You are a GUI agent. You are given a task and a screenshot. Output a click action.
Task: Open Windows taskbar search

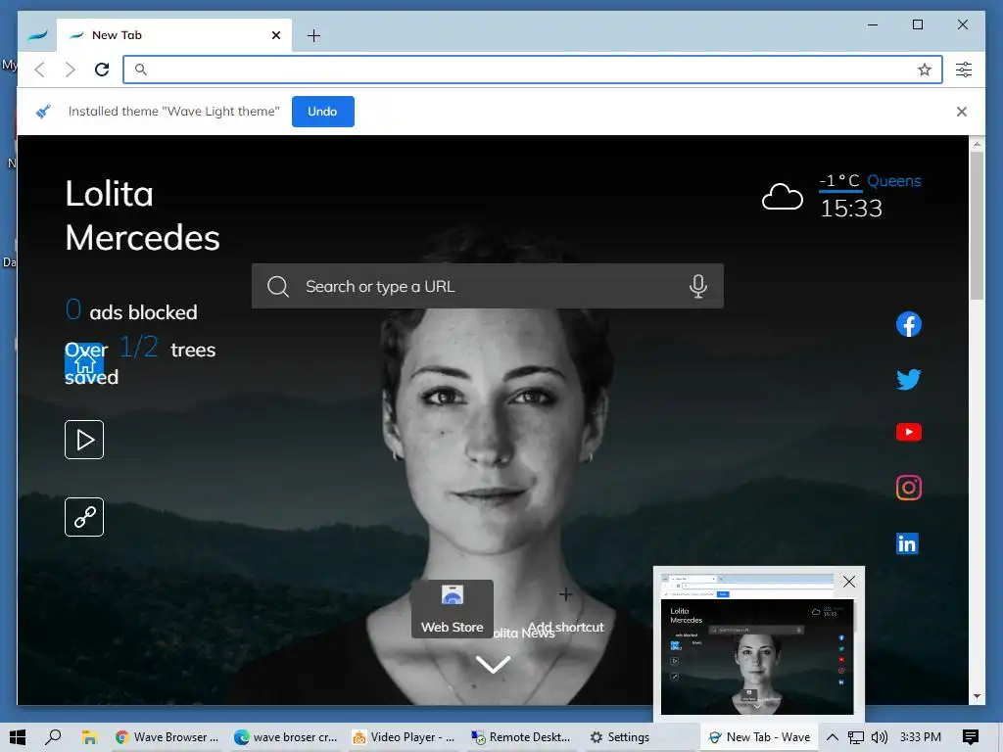(53, 737)
